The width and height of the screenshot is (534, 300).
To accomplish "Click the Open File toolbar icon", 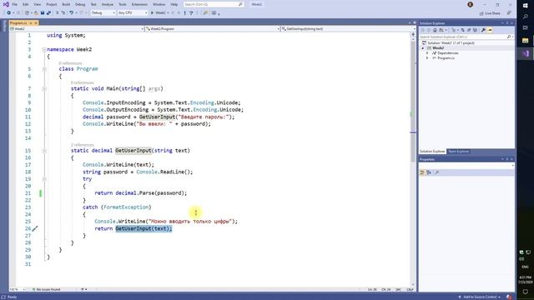I will 36,13.
